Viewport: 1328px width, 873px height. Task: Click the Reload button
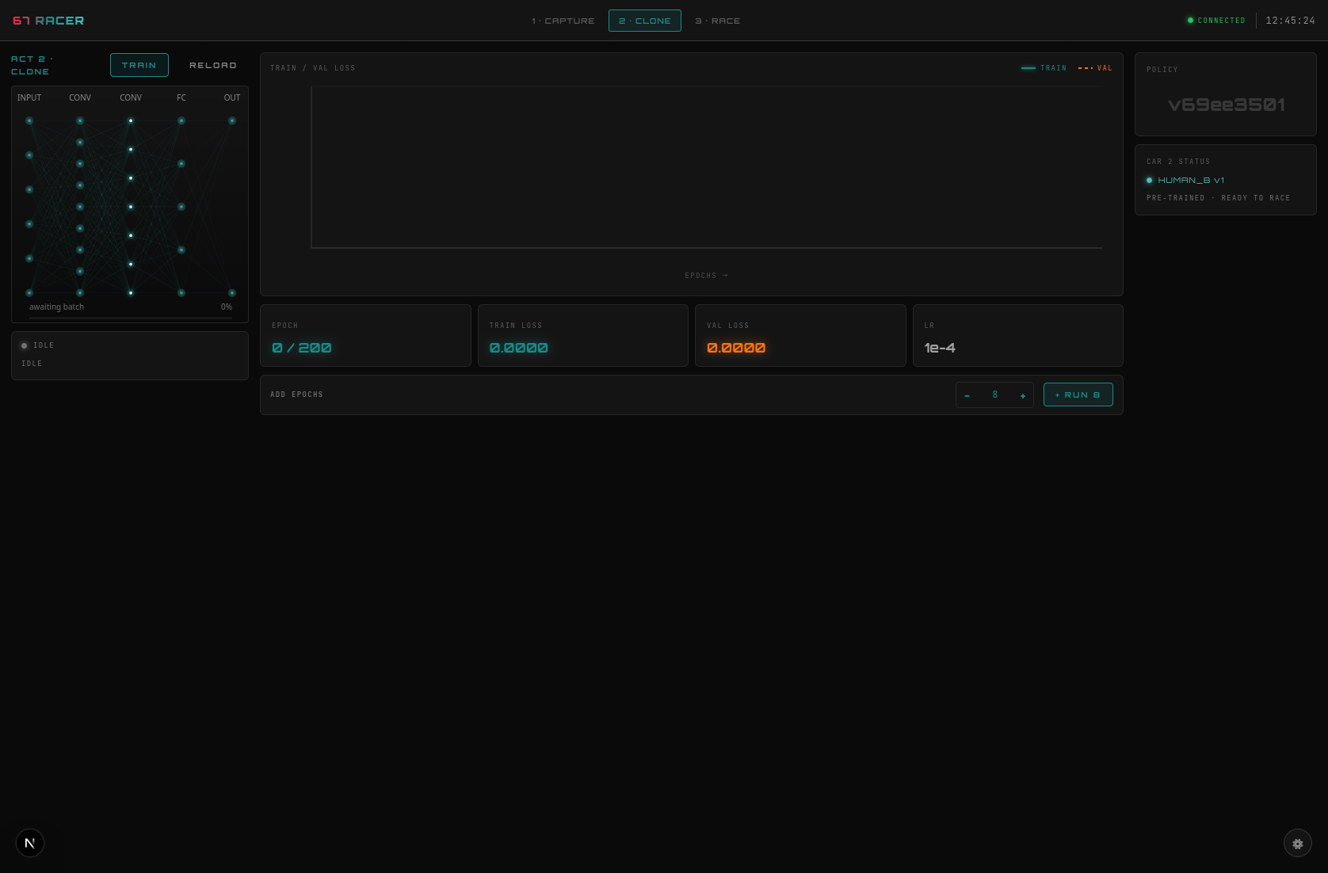[x=213, y=65]
